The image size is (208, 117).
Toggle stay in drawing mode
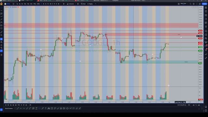click(1, 42)
